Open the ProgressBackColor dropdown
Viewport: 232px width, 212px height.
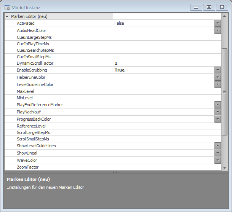coord(218,119)
